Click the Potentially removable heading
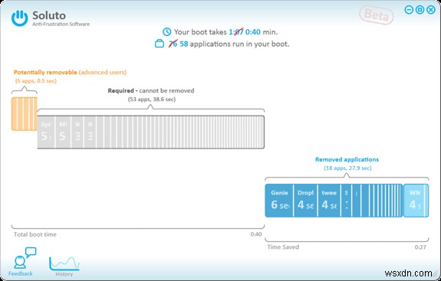Screen dimensions: 441x281 pyautogui.click(x=70, y=73)
